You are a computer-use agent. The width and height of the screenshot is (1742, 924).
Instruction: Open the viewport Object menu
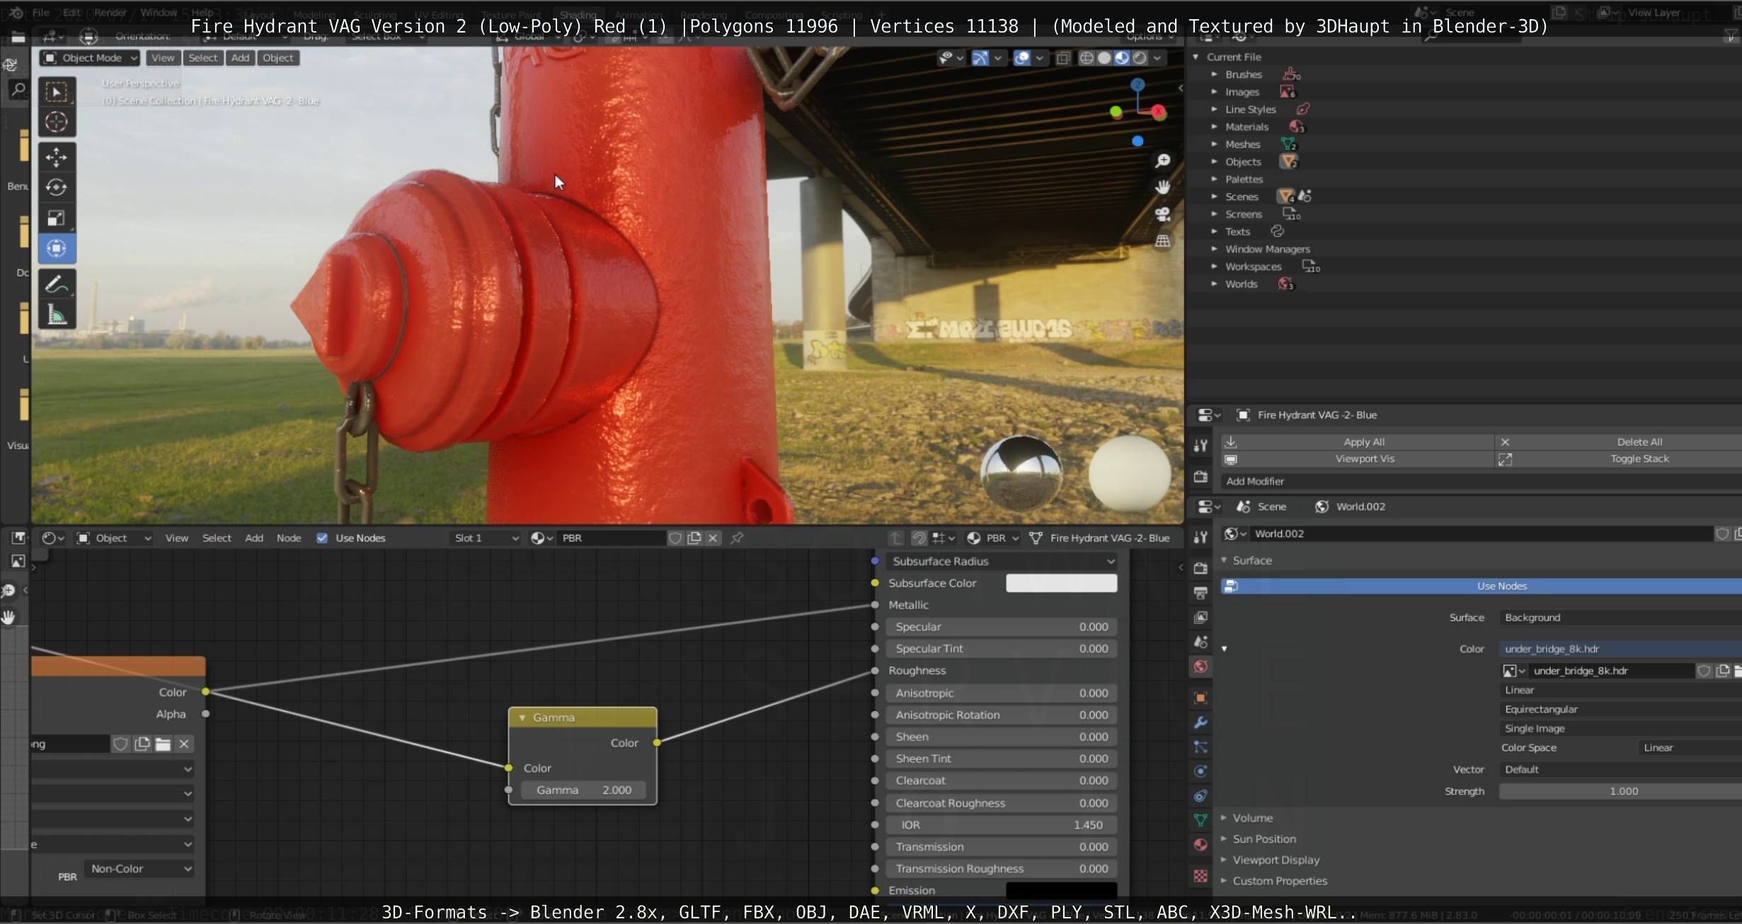coord(277,58)
